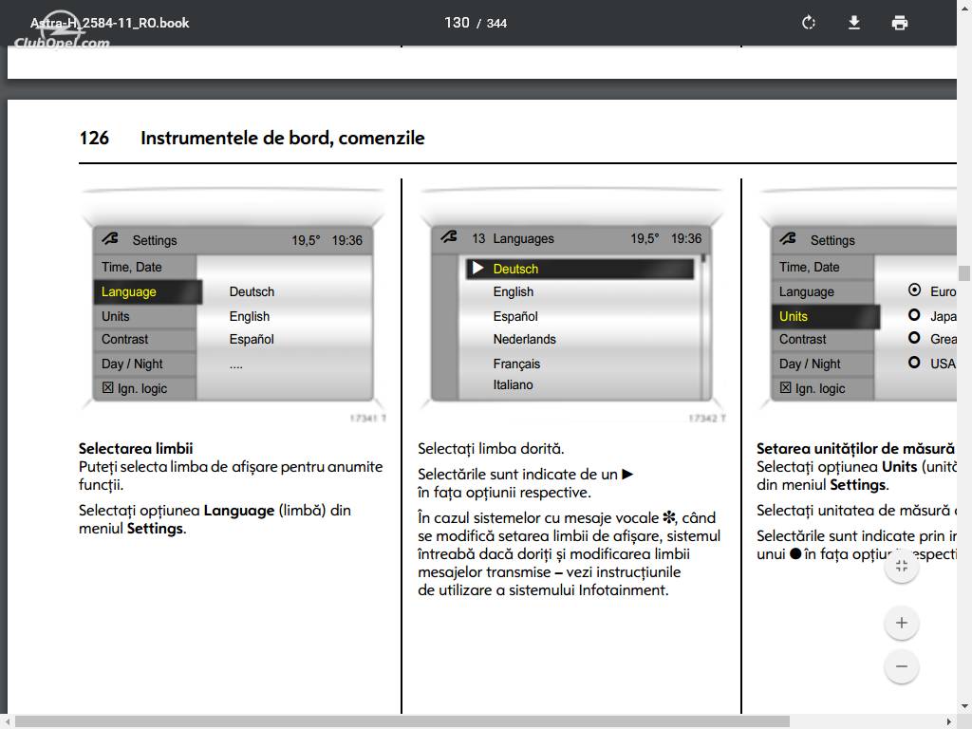The width and height of the screenshot is (972, 729).
Task: Click highlighted 'Language' in first Settings image
Action: 147,292
